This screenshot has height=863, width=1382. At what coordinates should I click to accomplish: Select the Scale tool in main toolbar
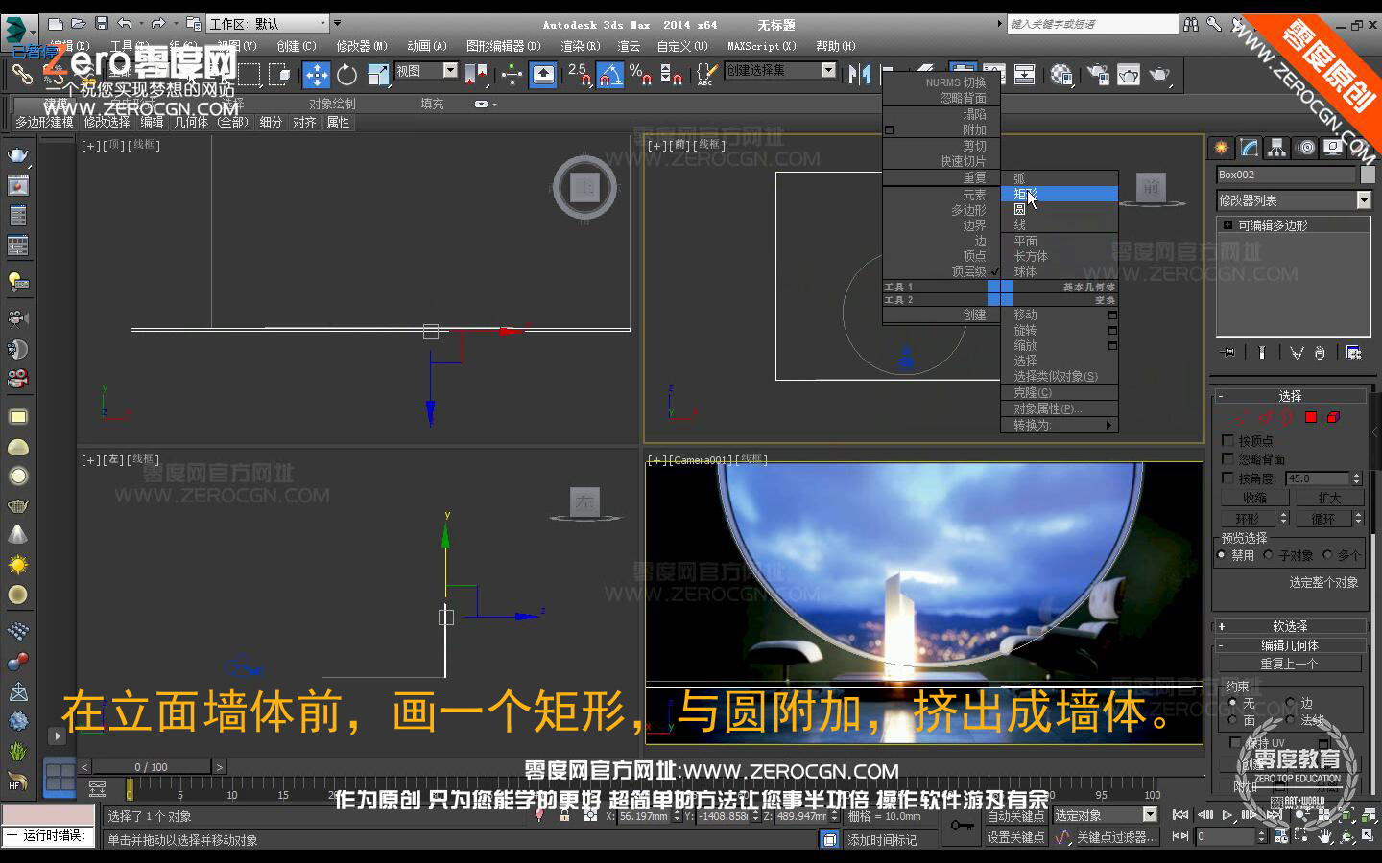tap(378, 74)
